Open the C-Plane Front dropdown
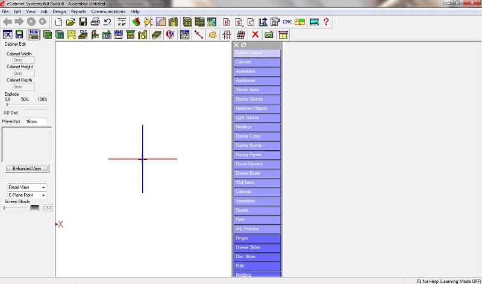The width and height of the screenshot is (482, 284). tap(27, 195)
